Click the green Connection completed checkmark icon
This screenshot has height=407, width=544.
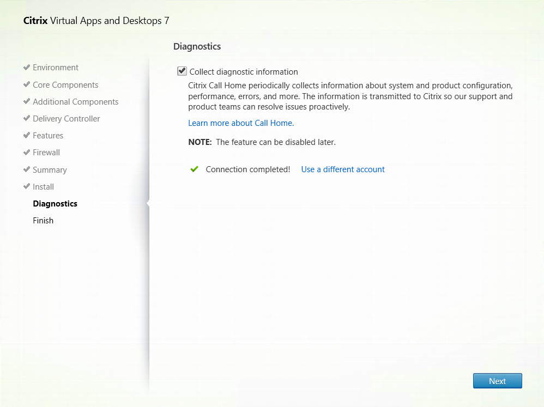click(194, 169)
